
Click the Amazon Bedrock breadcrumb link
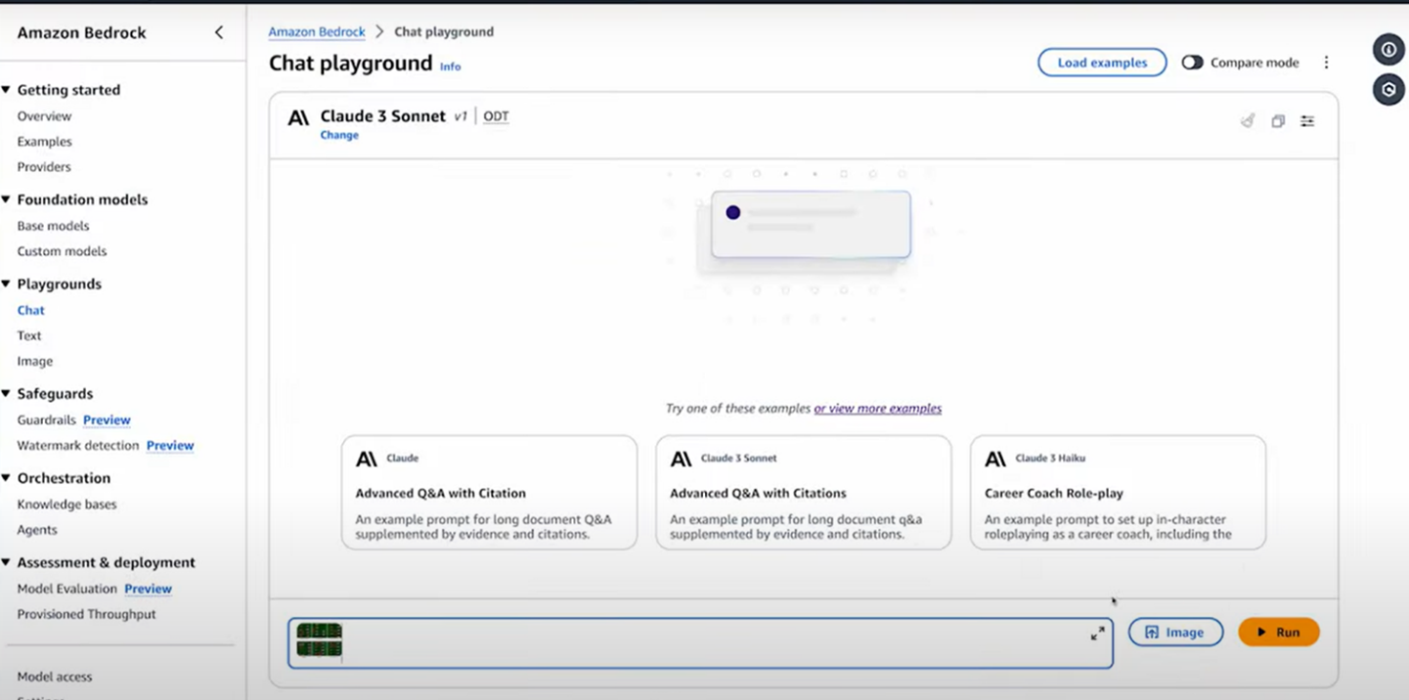coord(317,32)
